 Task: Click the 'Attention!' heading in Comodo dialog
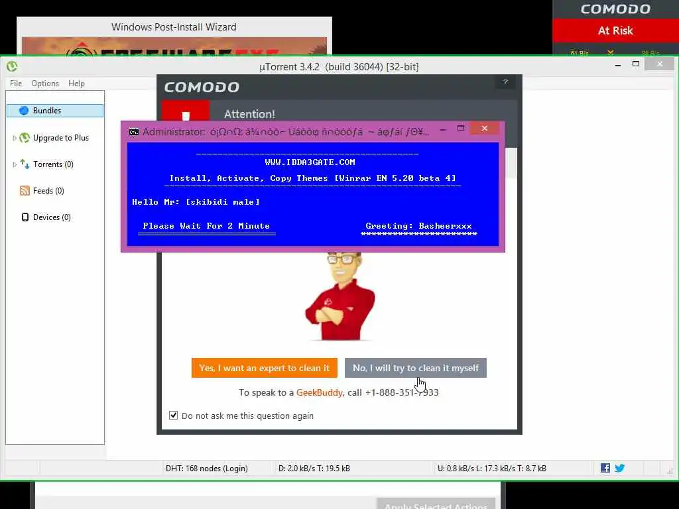coord(249,114)
